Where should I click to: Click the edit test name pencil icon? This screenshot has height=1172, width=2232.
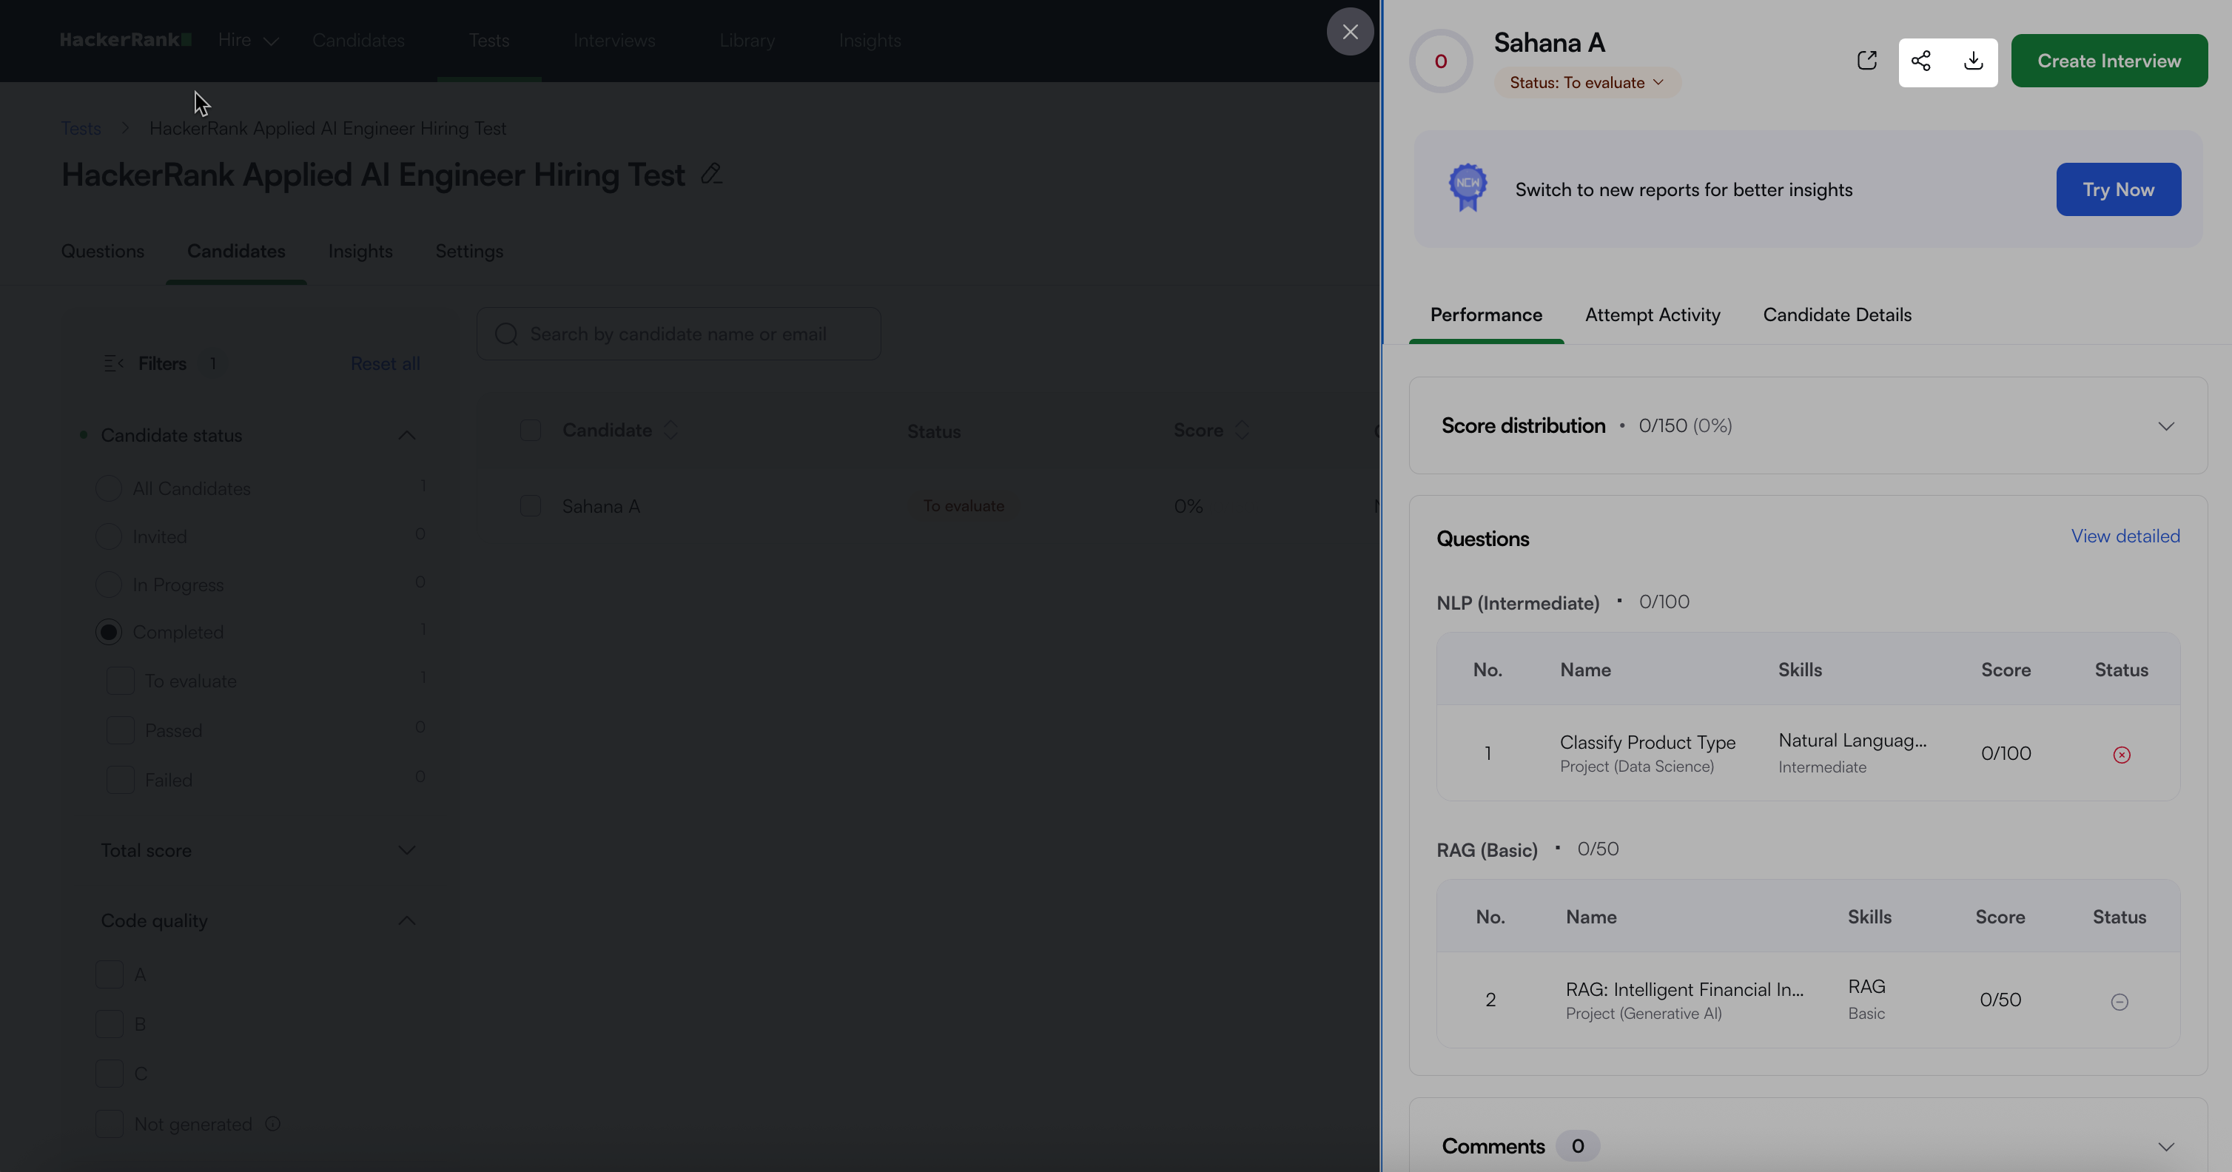711,174
